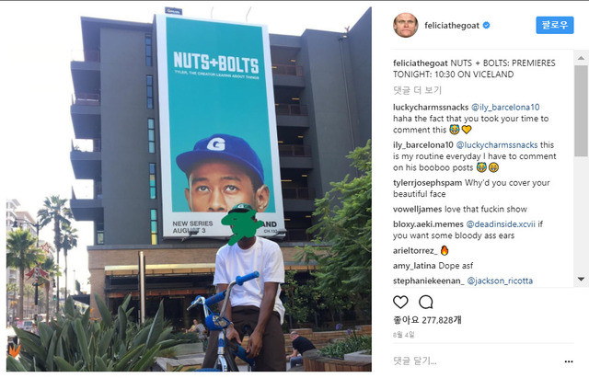This screenshot has width=589, height=378.
Task: Click the post date 8월 4일
Action: click(x=403, y=335)
